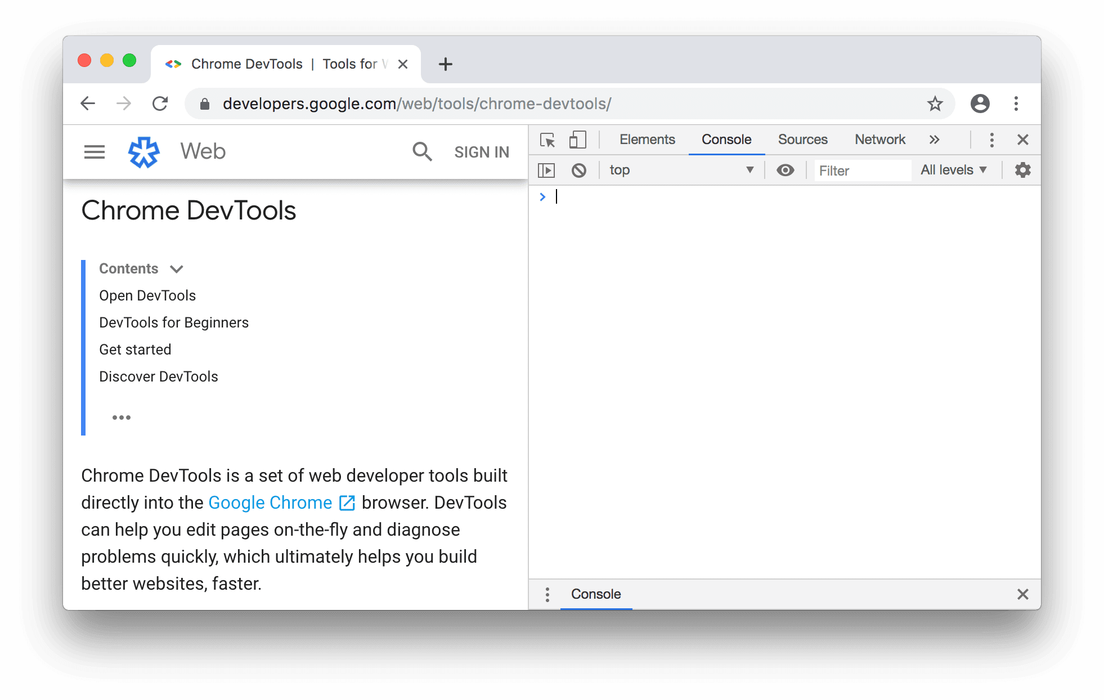Screen dimensions: 1104x700
Task: Click the clear console icon
Action: pos(580,170)
